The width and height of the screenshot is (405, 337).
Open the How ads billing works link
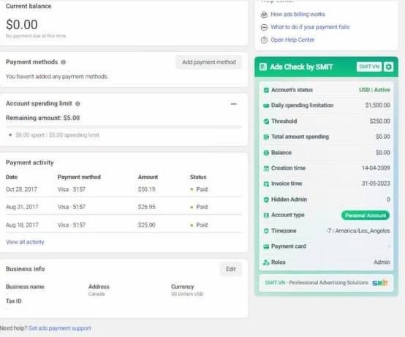point(298,14)
